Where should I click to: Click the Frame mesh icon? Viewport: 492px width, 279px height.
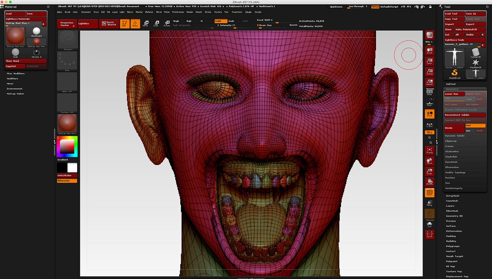429,150
